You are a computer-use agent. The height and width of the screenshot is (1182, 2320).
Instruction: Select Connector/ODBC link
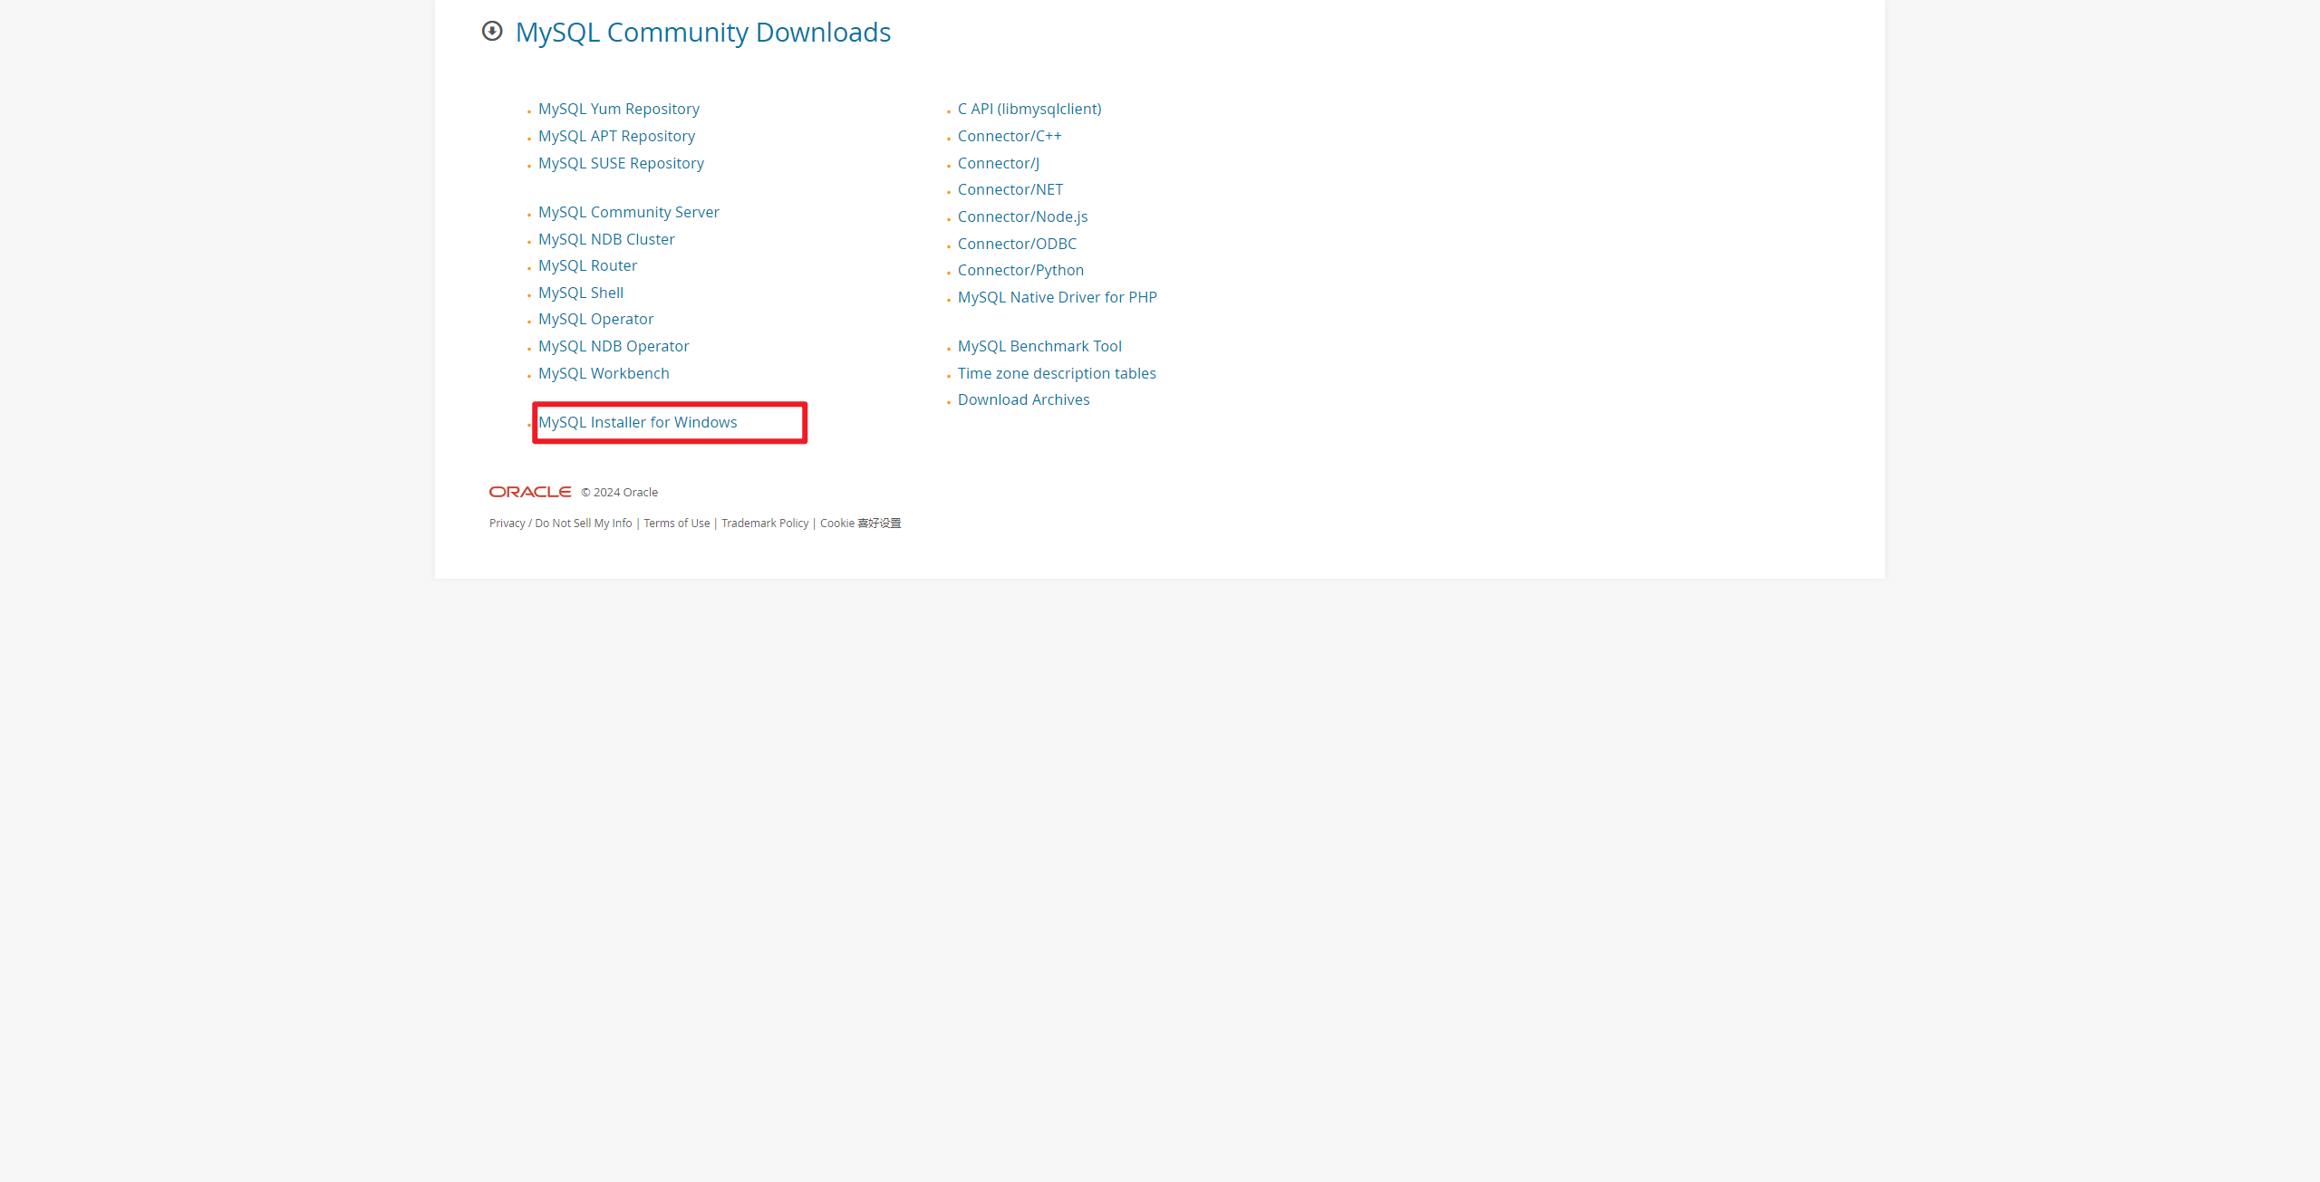point(1017,245)
